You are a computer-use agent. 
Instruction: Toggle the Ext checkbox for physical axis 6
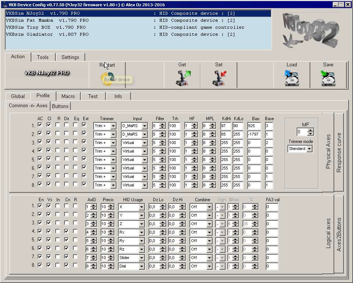[x=84, y=167]
